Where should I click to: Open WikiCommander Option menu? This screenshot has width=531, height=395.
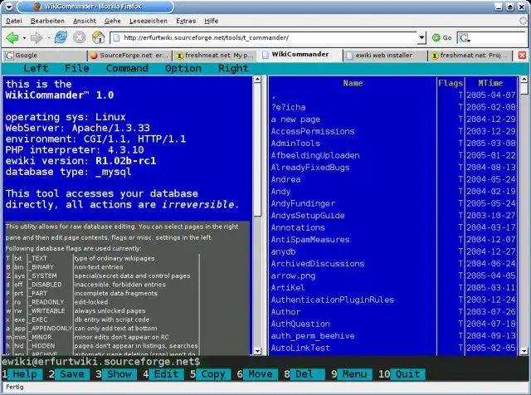[183, 68]
